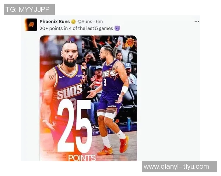
Task: Select the tweet text about 20+ points
Action: coord(76,29)
